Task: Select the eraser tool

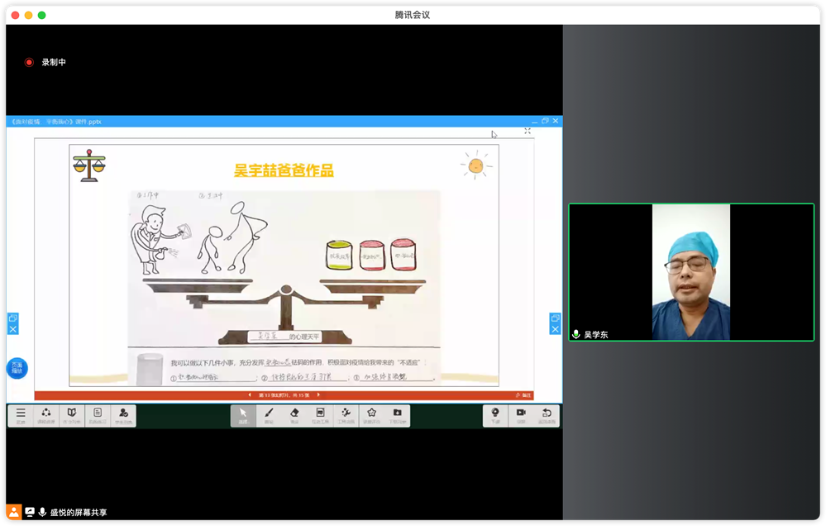Action: click(x=294, y=415)
